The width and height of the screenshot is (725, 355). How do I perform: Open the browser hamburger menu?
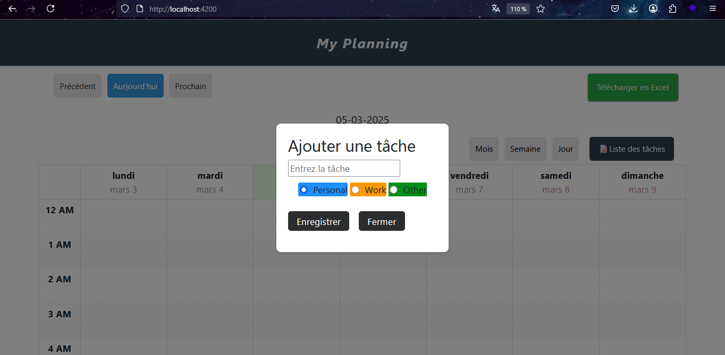pos(713,8)
